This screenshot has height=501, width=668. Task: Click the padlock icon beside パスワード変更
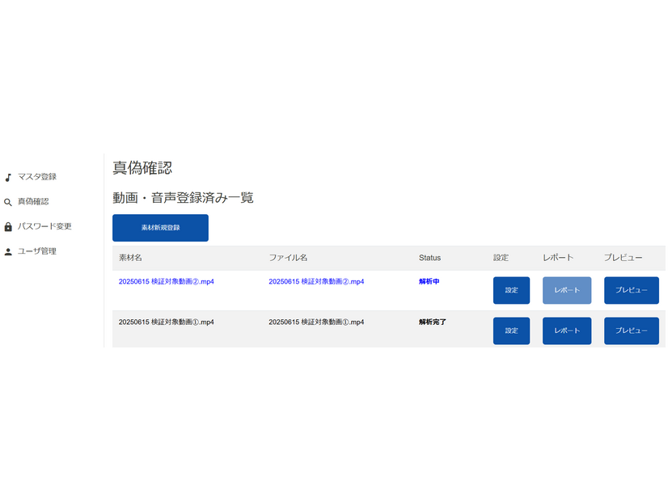[9, 225]
